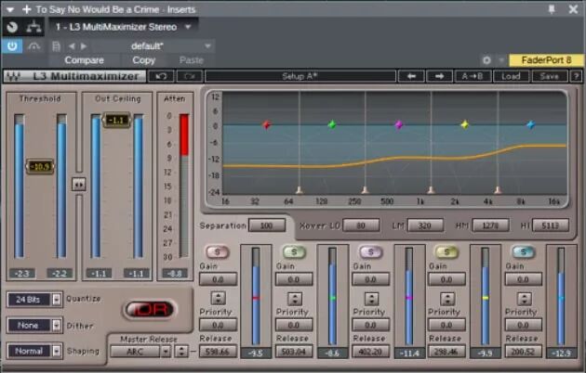Image resolution: width=586 pixels, height=373 pixels.
Task: Click the Master Release stepper arrows
Action: point(181,352)
